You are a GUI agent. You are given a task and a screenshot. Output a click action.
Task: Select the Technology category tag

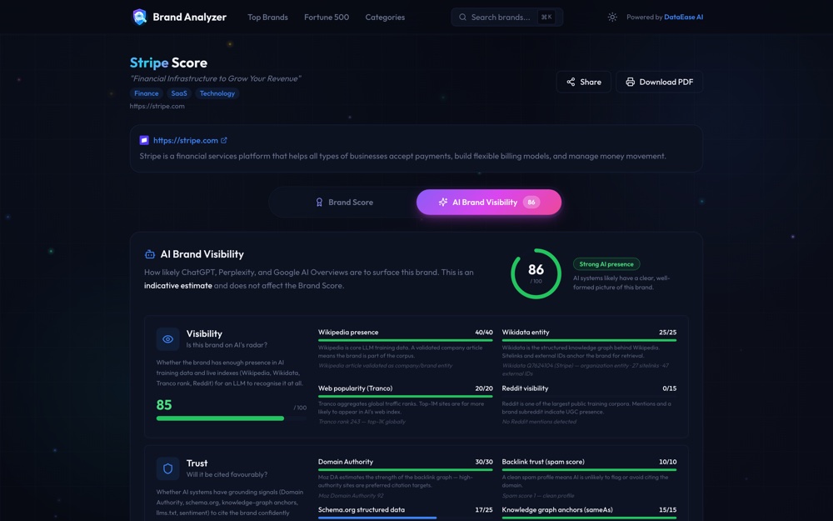tap(217, 93)
